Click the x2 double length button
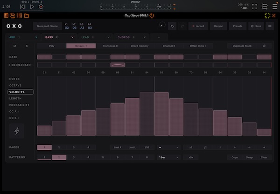This screenshot has width=280, height=194. point(191,147)
